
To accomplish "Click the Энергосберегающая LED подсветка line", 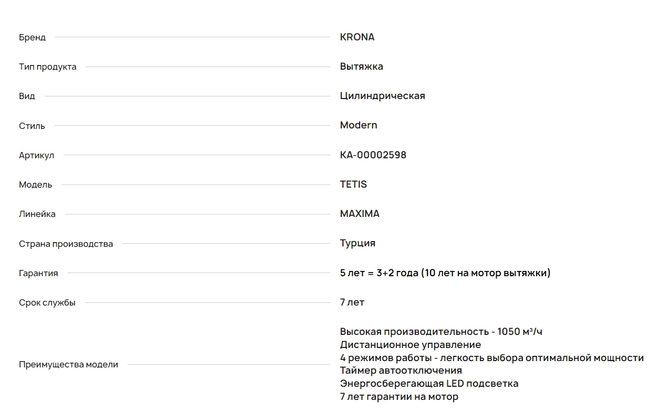I will point(429,384).
